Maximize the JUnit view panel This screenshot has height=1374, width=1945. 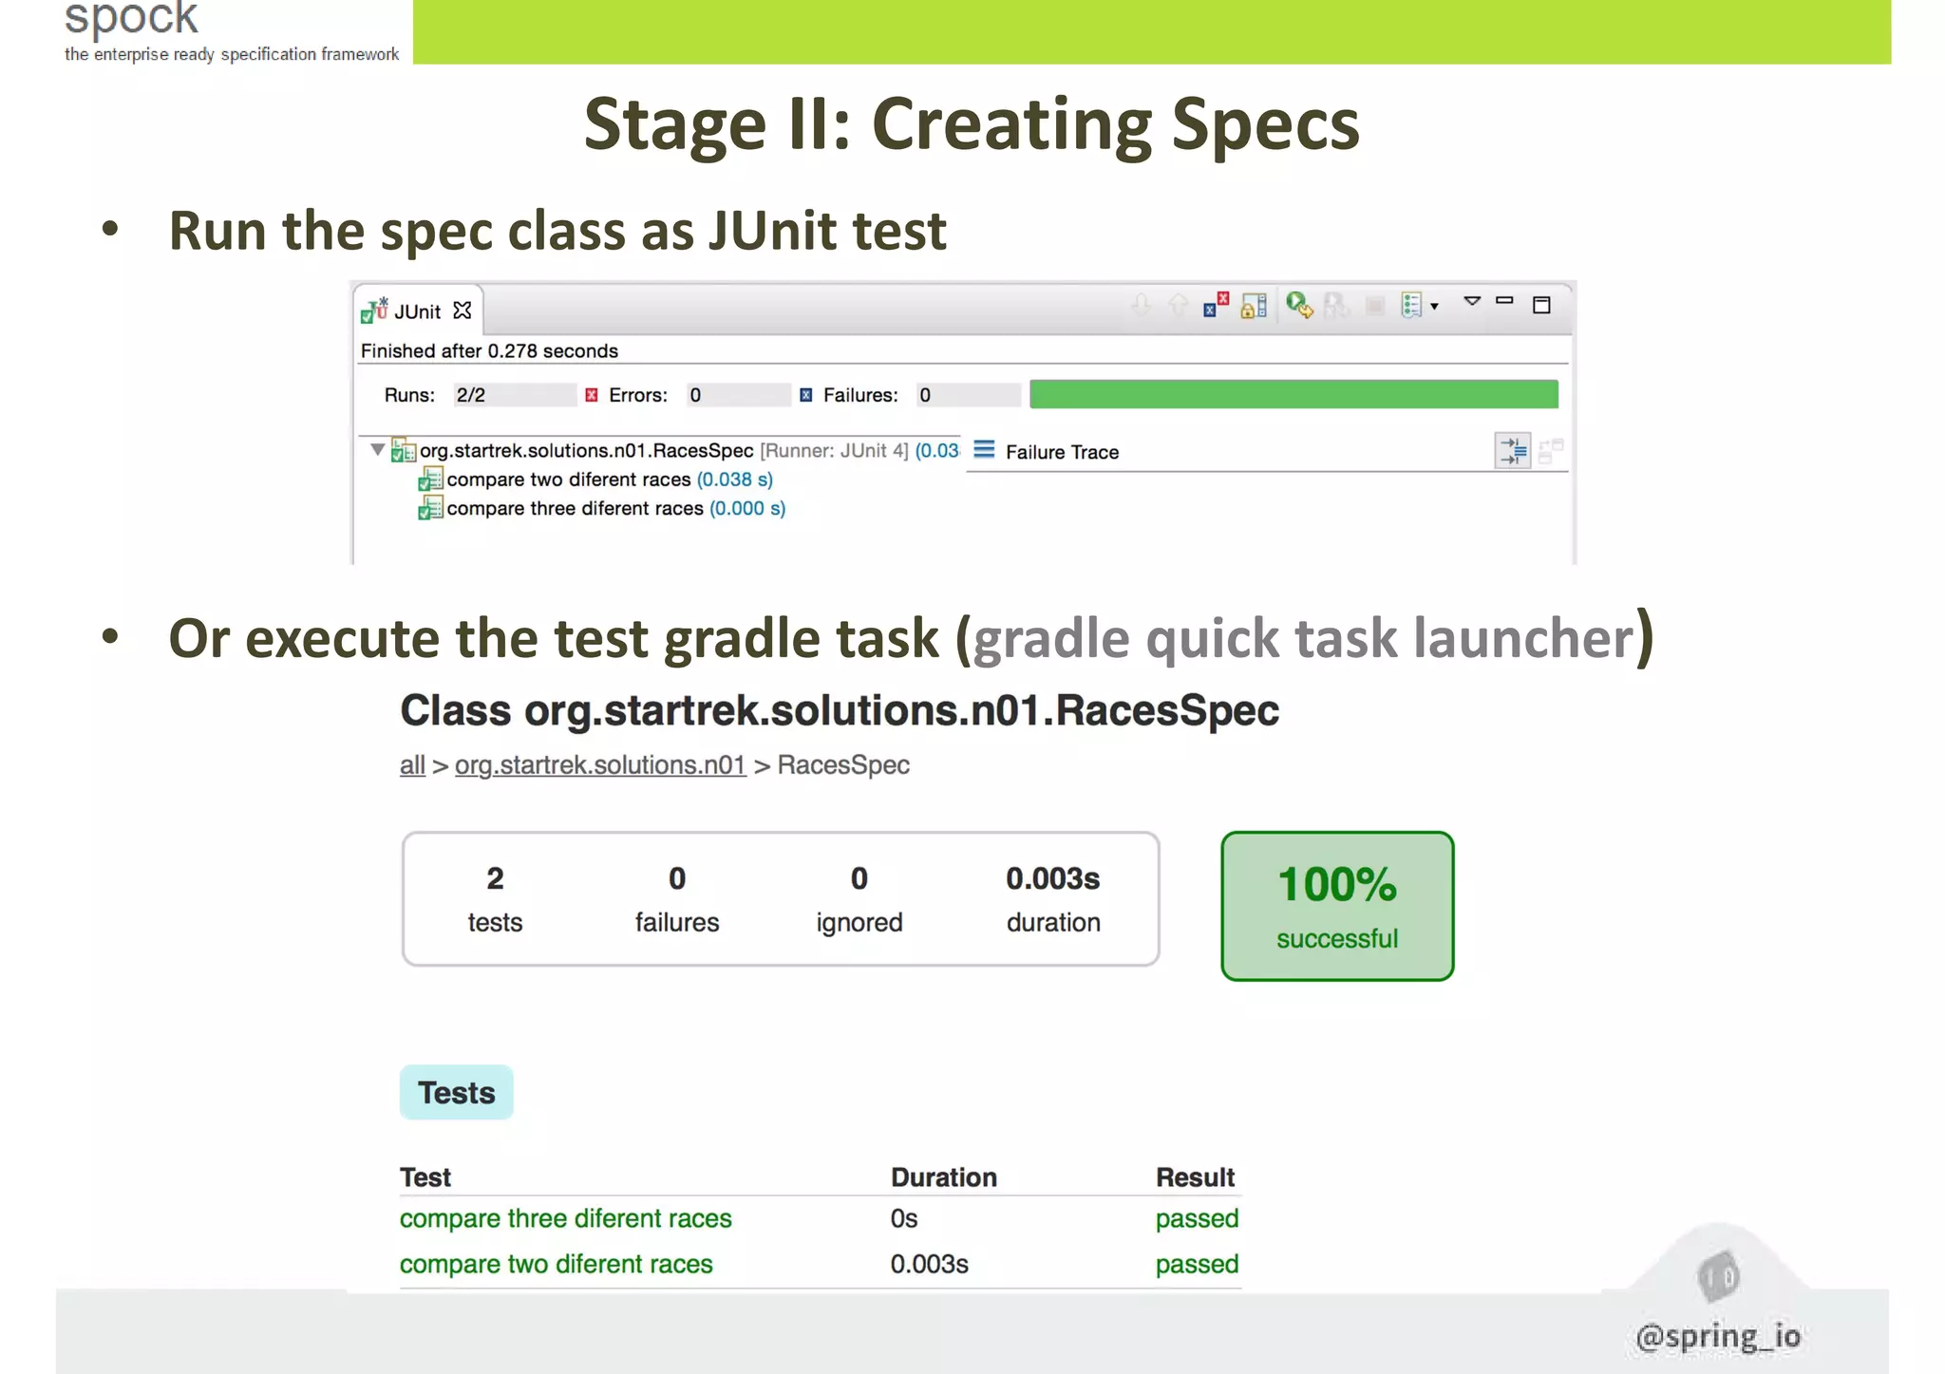tap(1541, 305)
